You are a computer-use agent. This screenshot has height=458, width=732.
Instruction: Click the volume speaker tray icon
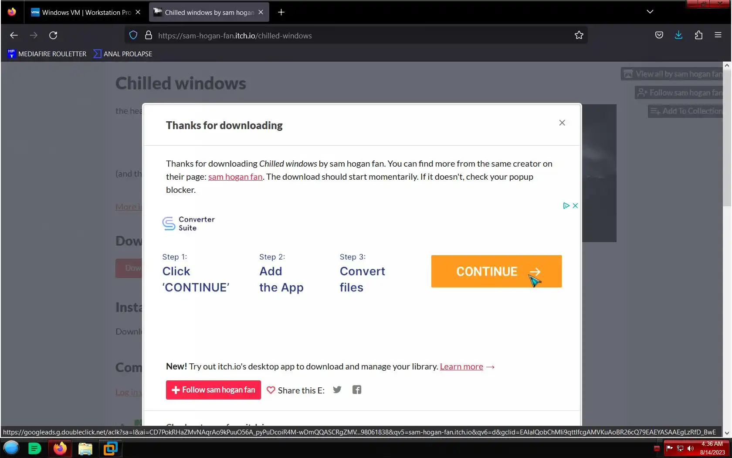(690, 448)
